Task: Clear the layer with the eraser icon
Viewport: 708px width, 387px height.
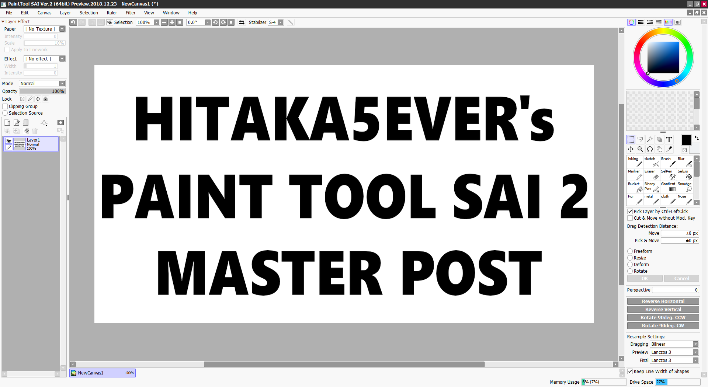Action: (26, 131)
